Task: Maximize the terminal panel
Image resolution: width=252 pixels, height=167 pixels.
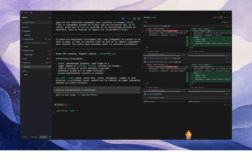Action: 225,105
